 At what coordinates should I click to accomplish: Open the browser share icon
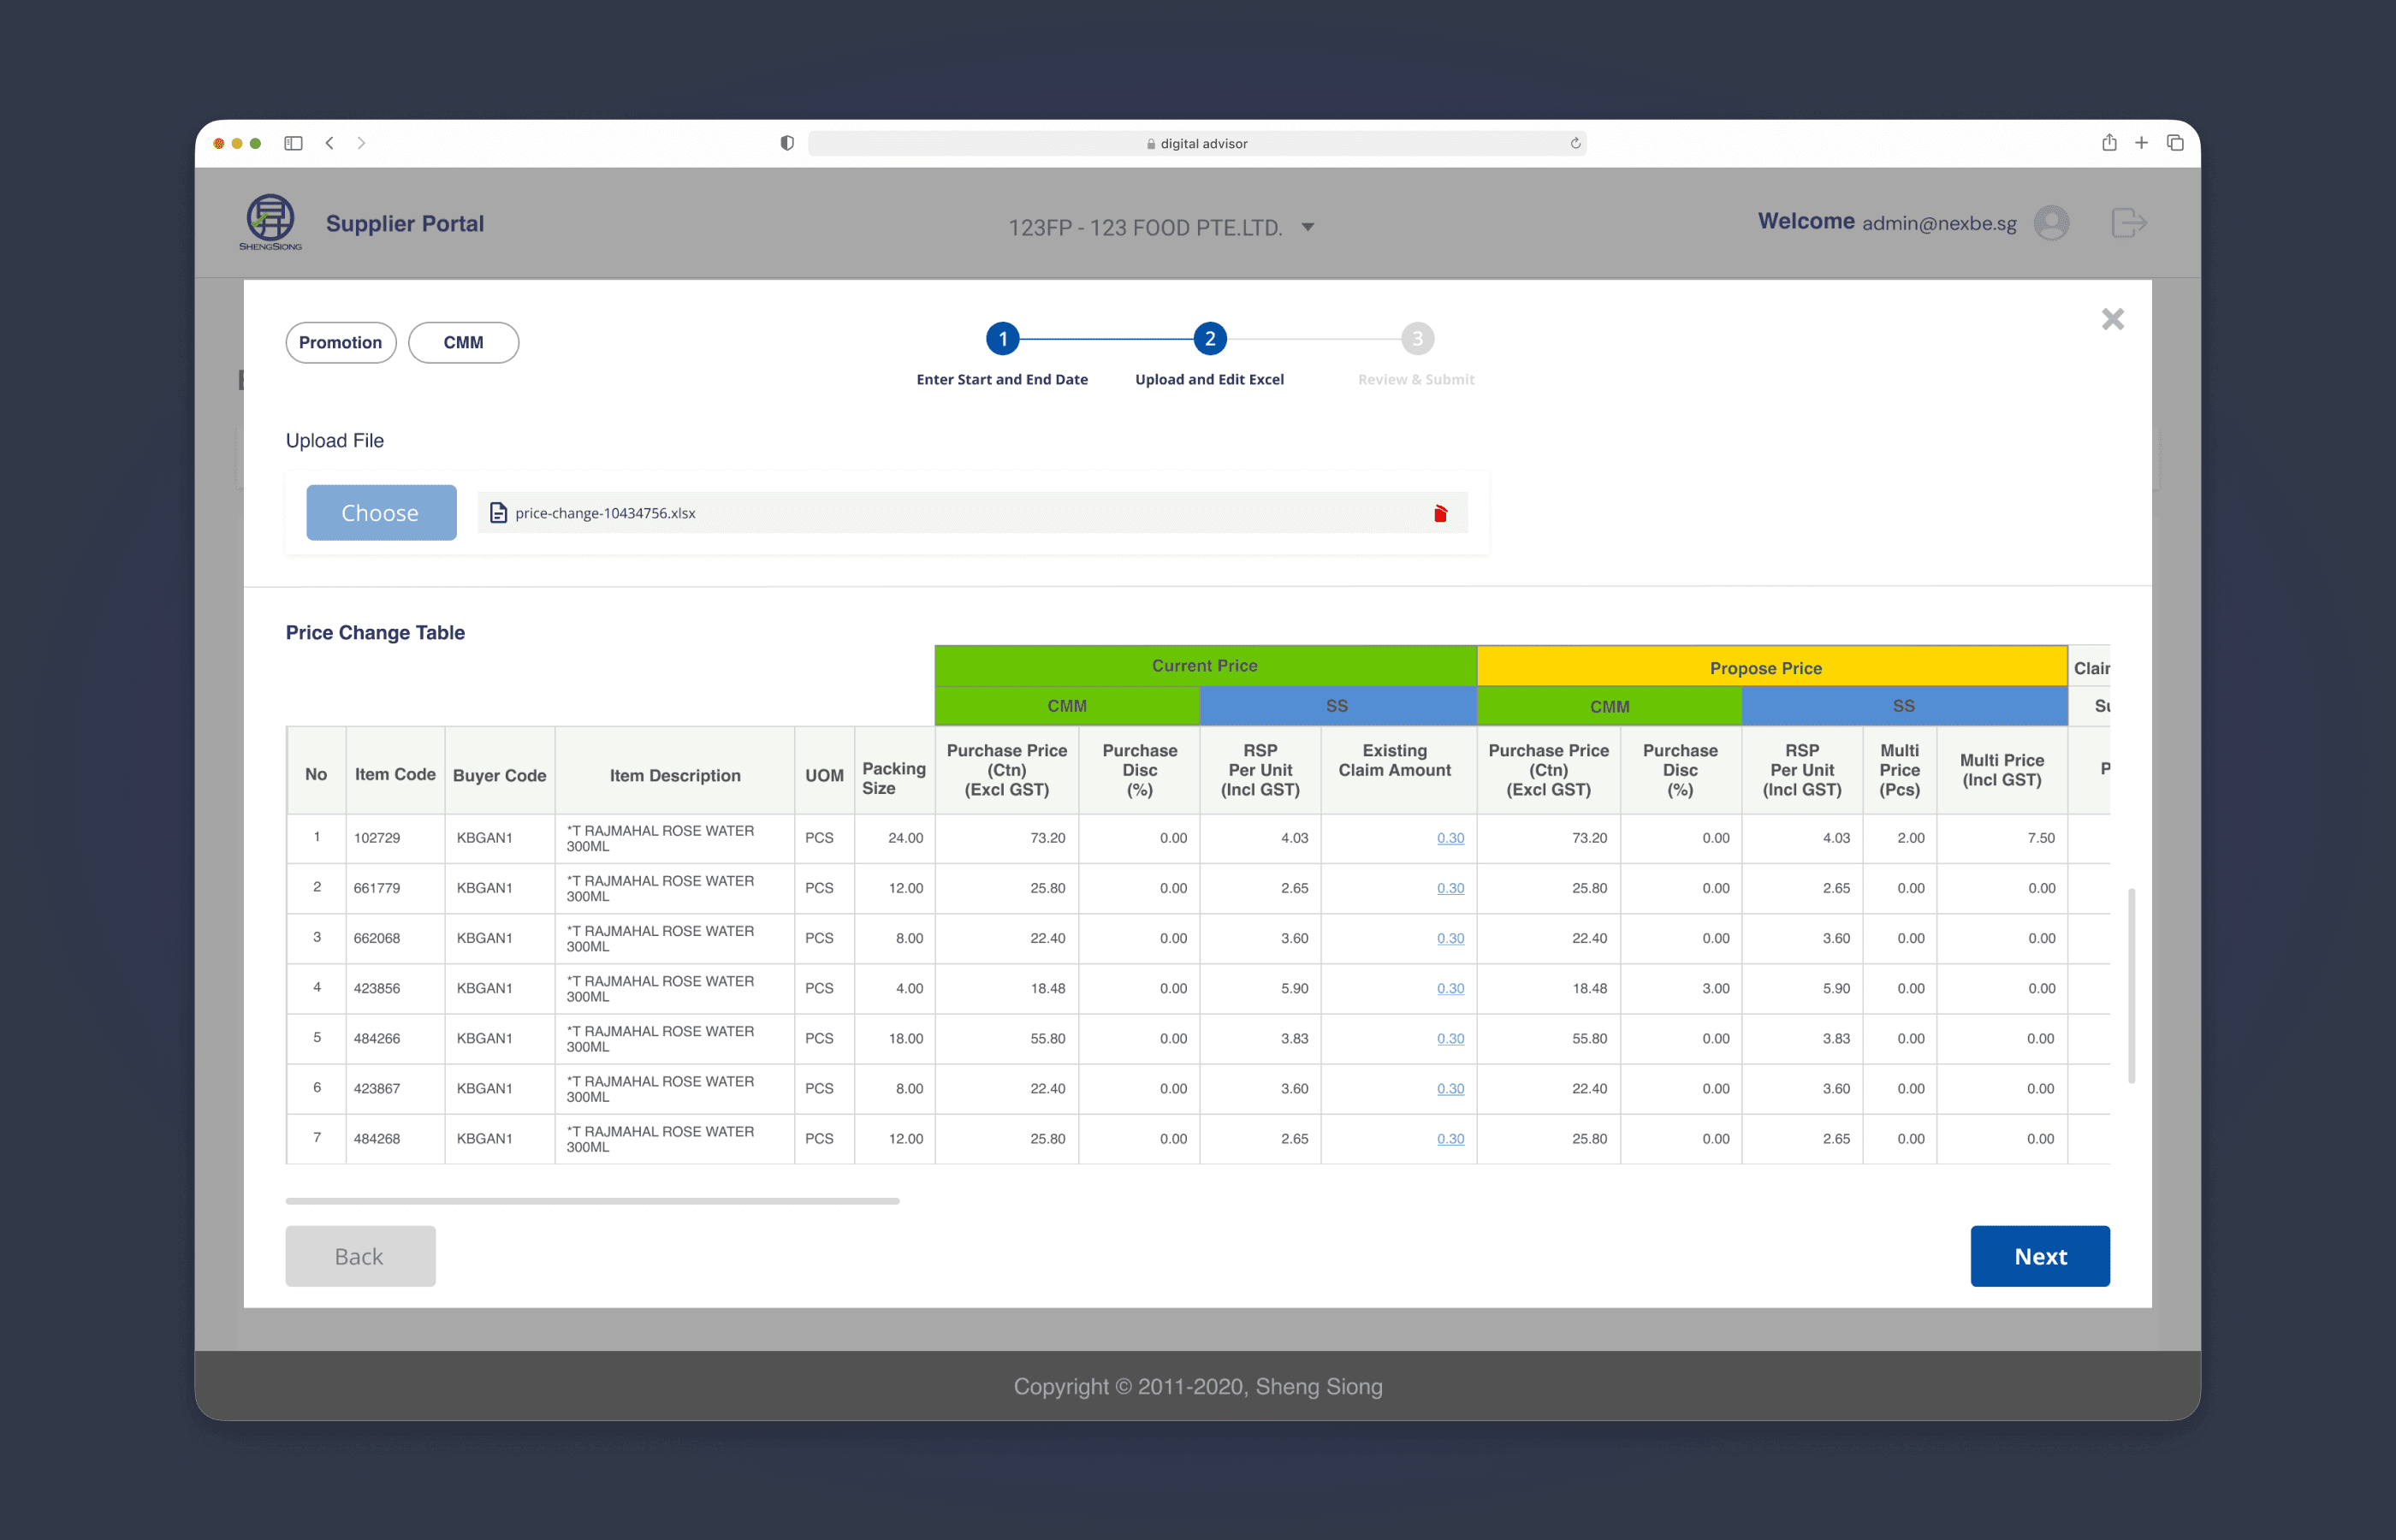pyautogui.click(x=2109, y=142)
